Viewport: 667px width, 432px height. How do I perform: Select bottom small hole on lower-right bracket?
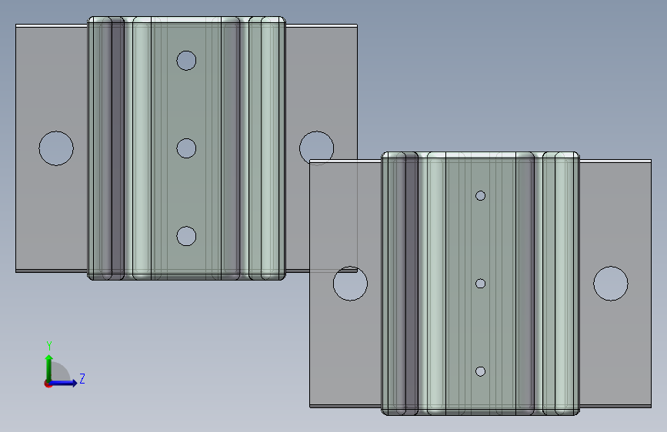coord(480,371)
